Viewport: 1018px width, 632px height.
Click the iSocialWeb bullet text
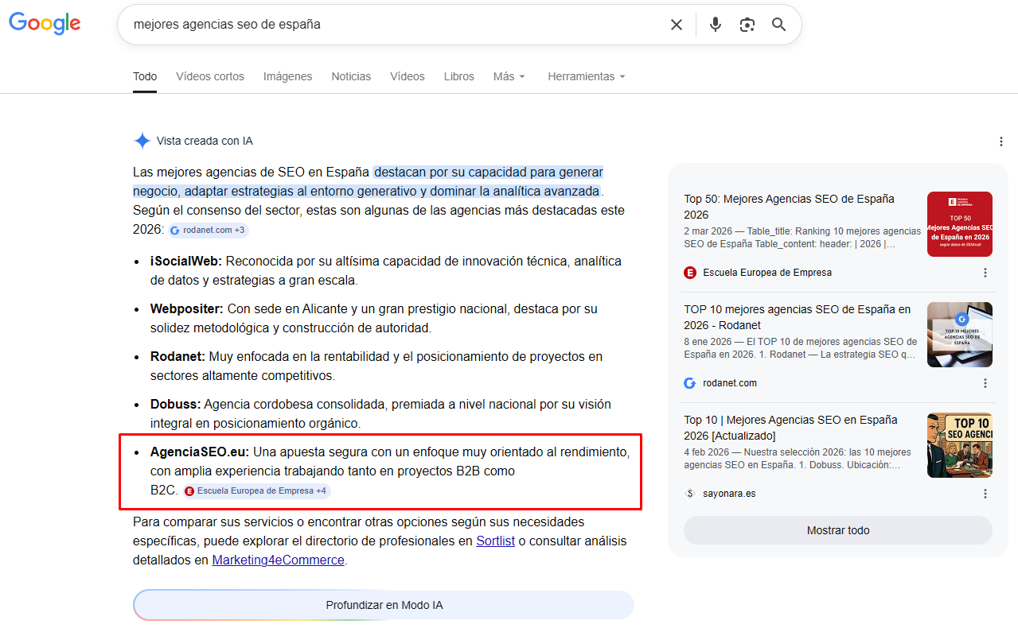coord(386,271)
